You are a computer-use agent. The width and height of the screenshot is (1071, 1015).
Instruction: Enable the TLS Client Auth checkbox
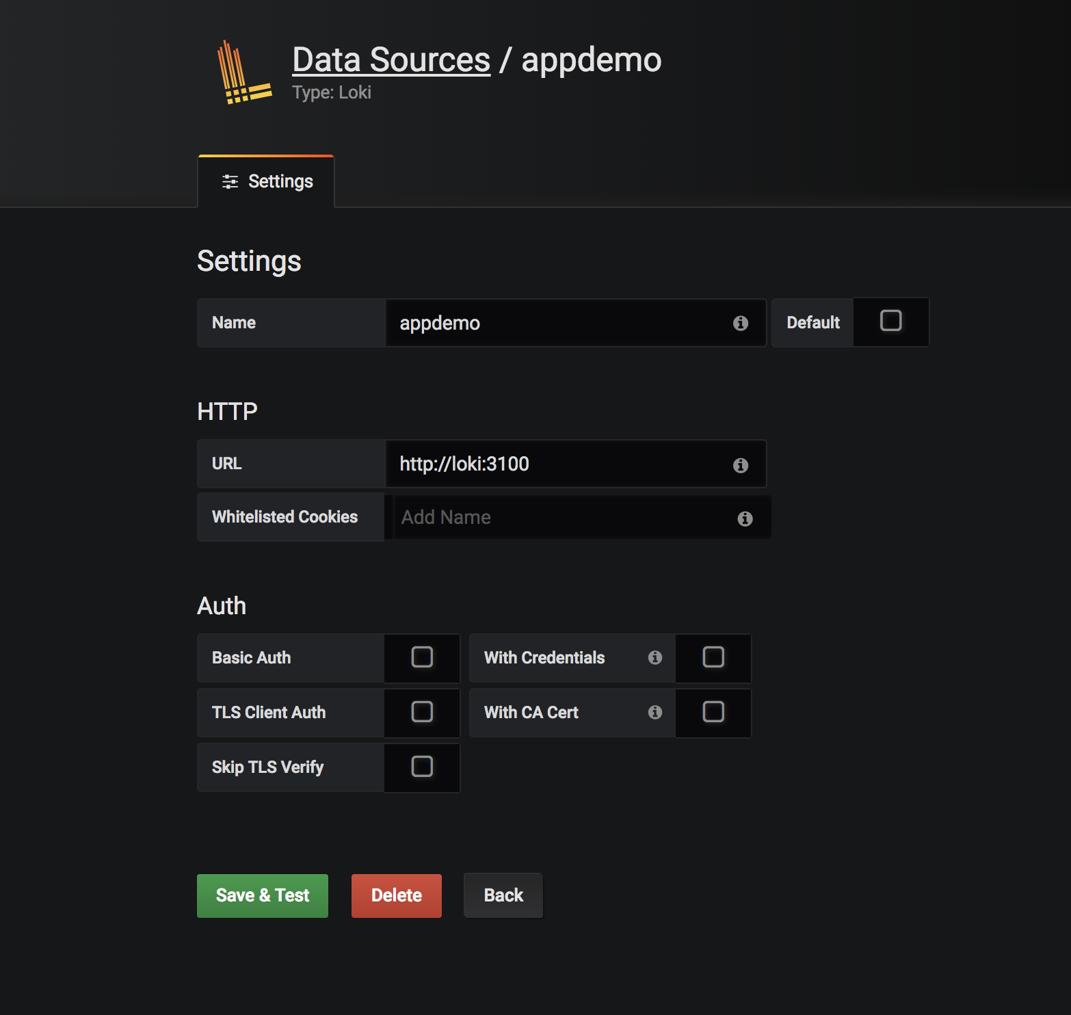coord(422,712)
